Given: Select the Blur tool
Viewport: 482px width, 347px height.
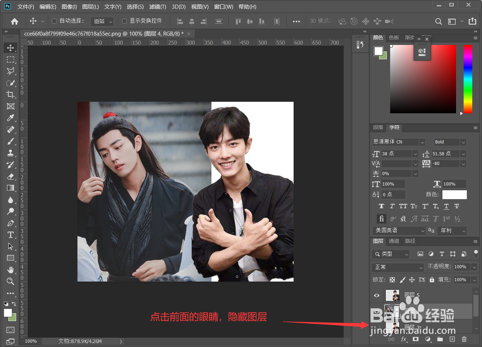Looking at the screenshot, I should [10, 200].
